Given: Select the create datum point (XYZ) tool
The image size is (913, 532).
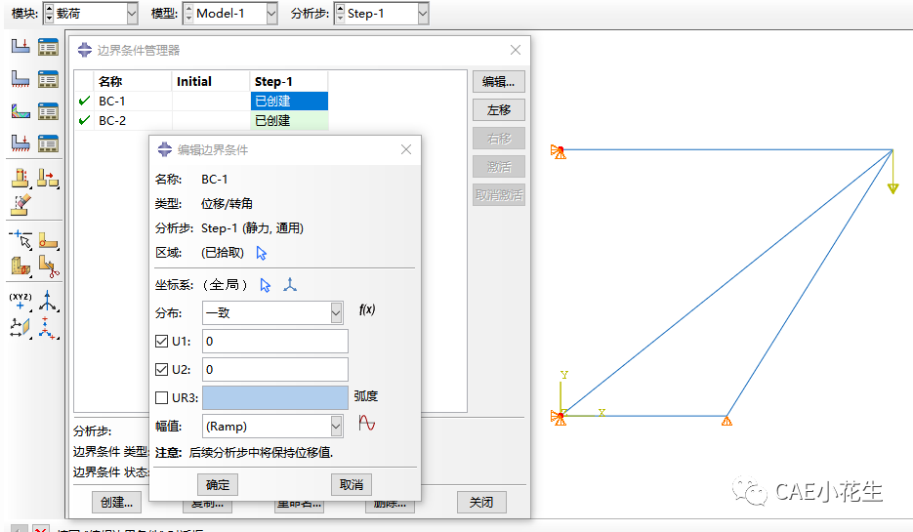Looking at the screenshot, I should (21, 301).
